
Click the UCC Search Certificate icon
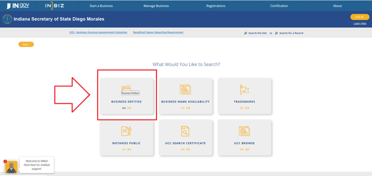pyautogui.click(x=185, y=131)
